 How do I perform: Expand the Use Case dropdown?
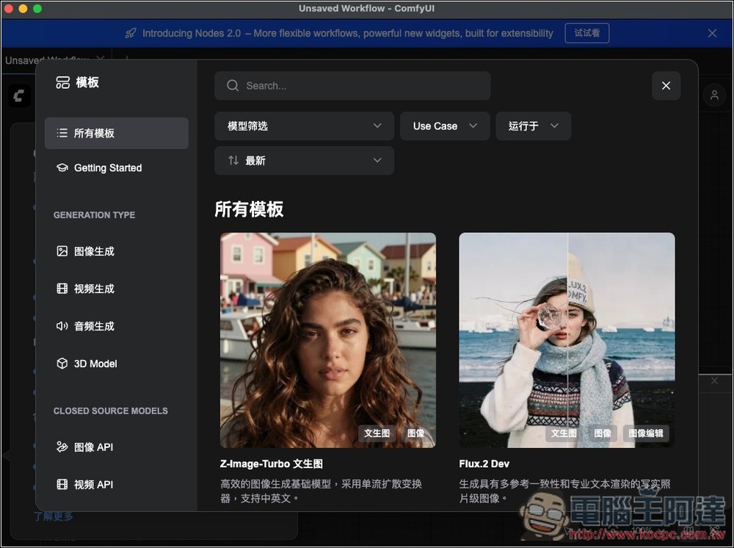pos(444,126)
